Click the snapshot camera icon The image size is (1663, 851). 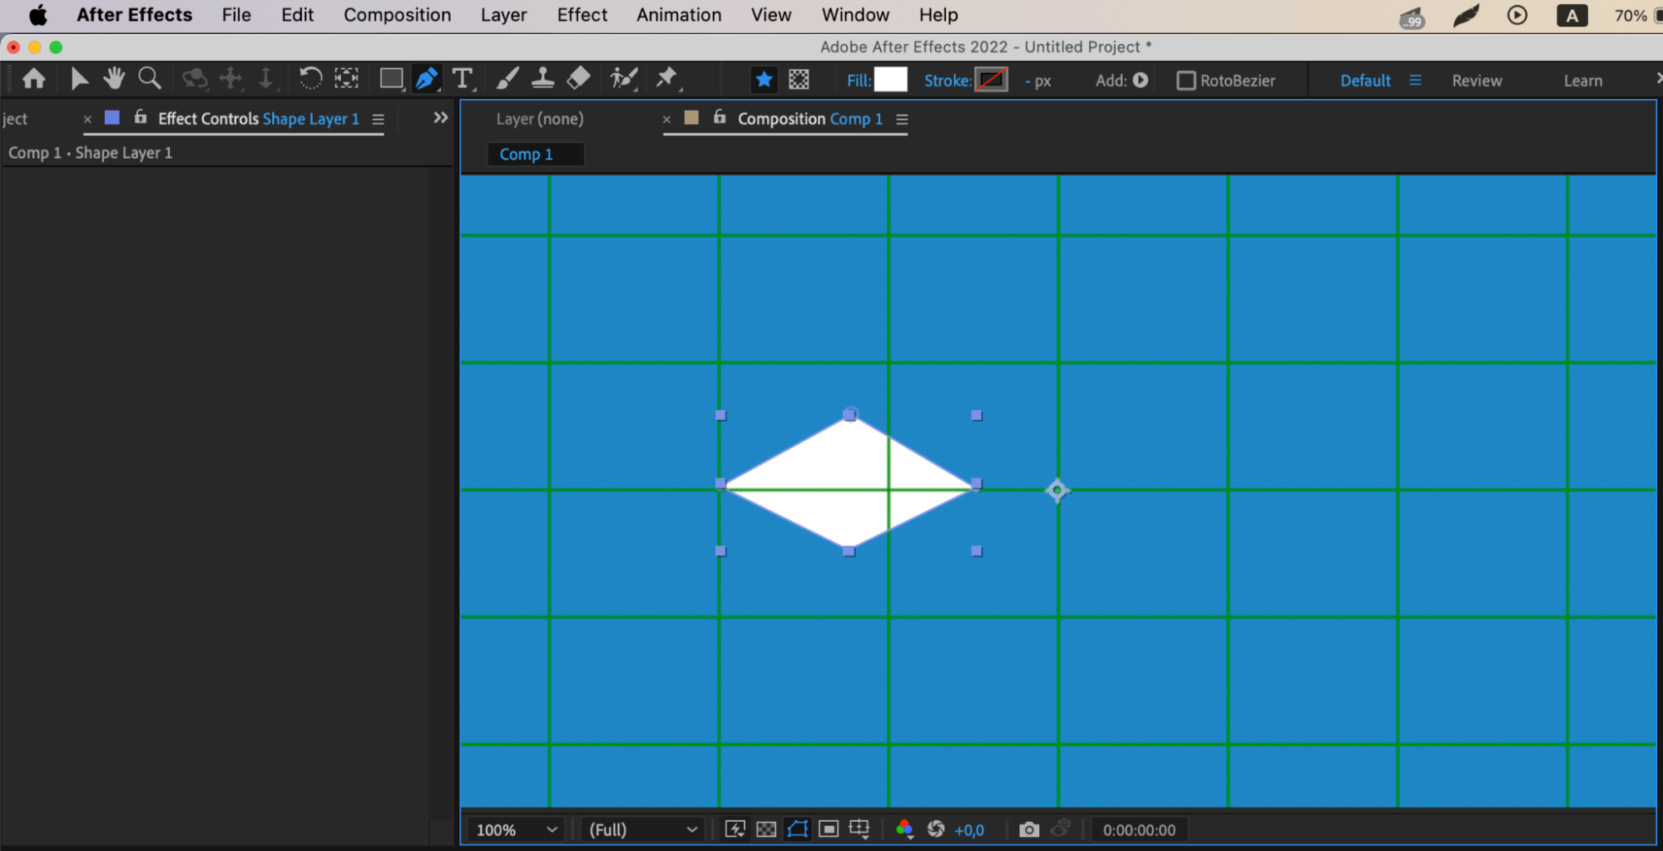click(x=1029, y=829)
